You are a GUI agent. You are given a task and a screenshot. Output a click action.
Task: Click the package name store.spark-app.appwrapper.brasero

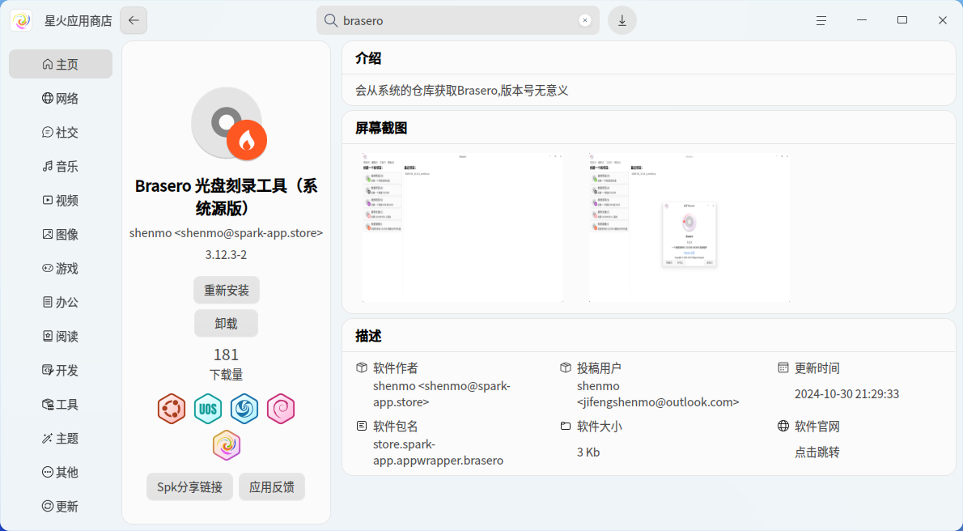[x=439, y=452]
